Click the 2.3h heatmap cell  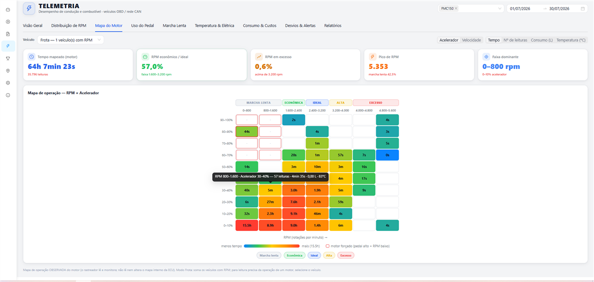[x=270, y=213]
